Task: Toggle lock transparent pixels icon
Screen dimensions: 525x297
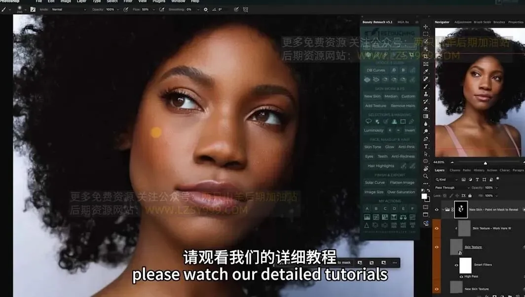Action: click(445, 195)
